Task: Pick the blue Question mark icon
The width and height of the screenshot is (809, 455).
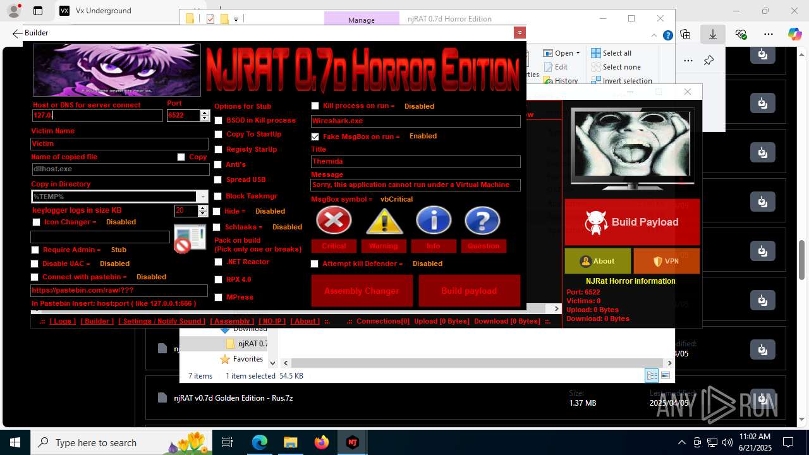Action: (x=482, y=221)
